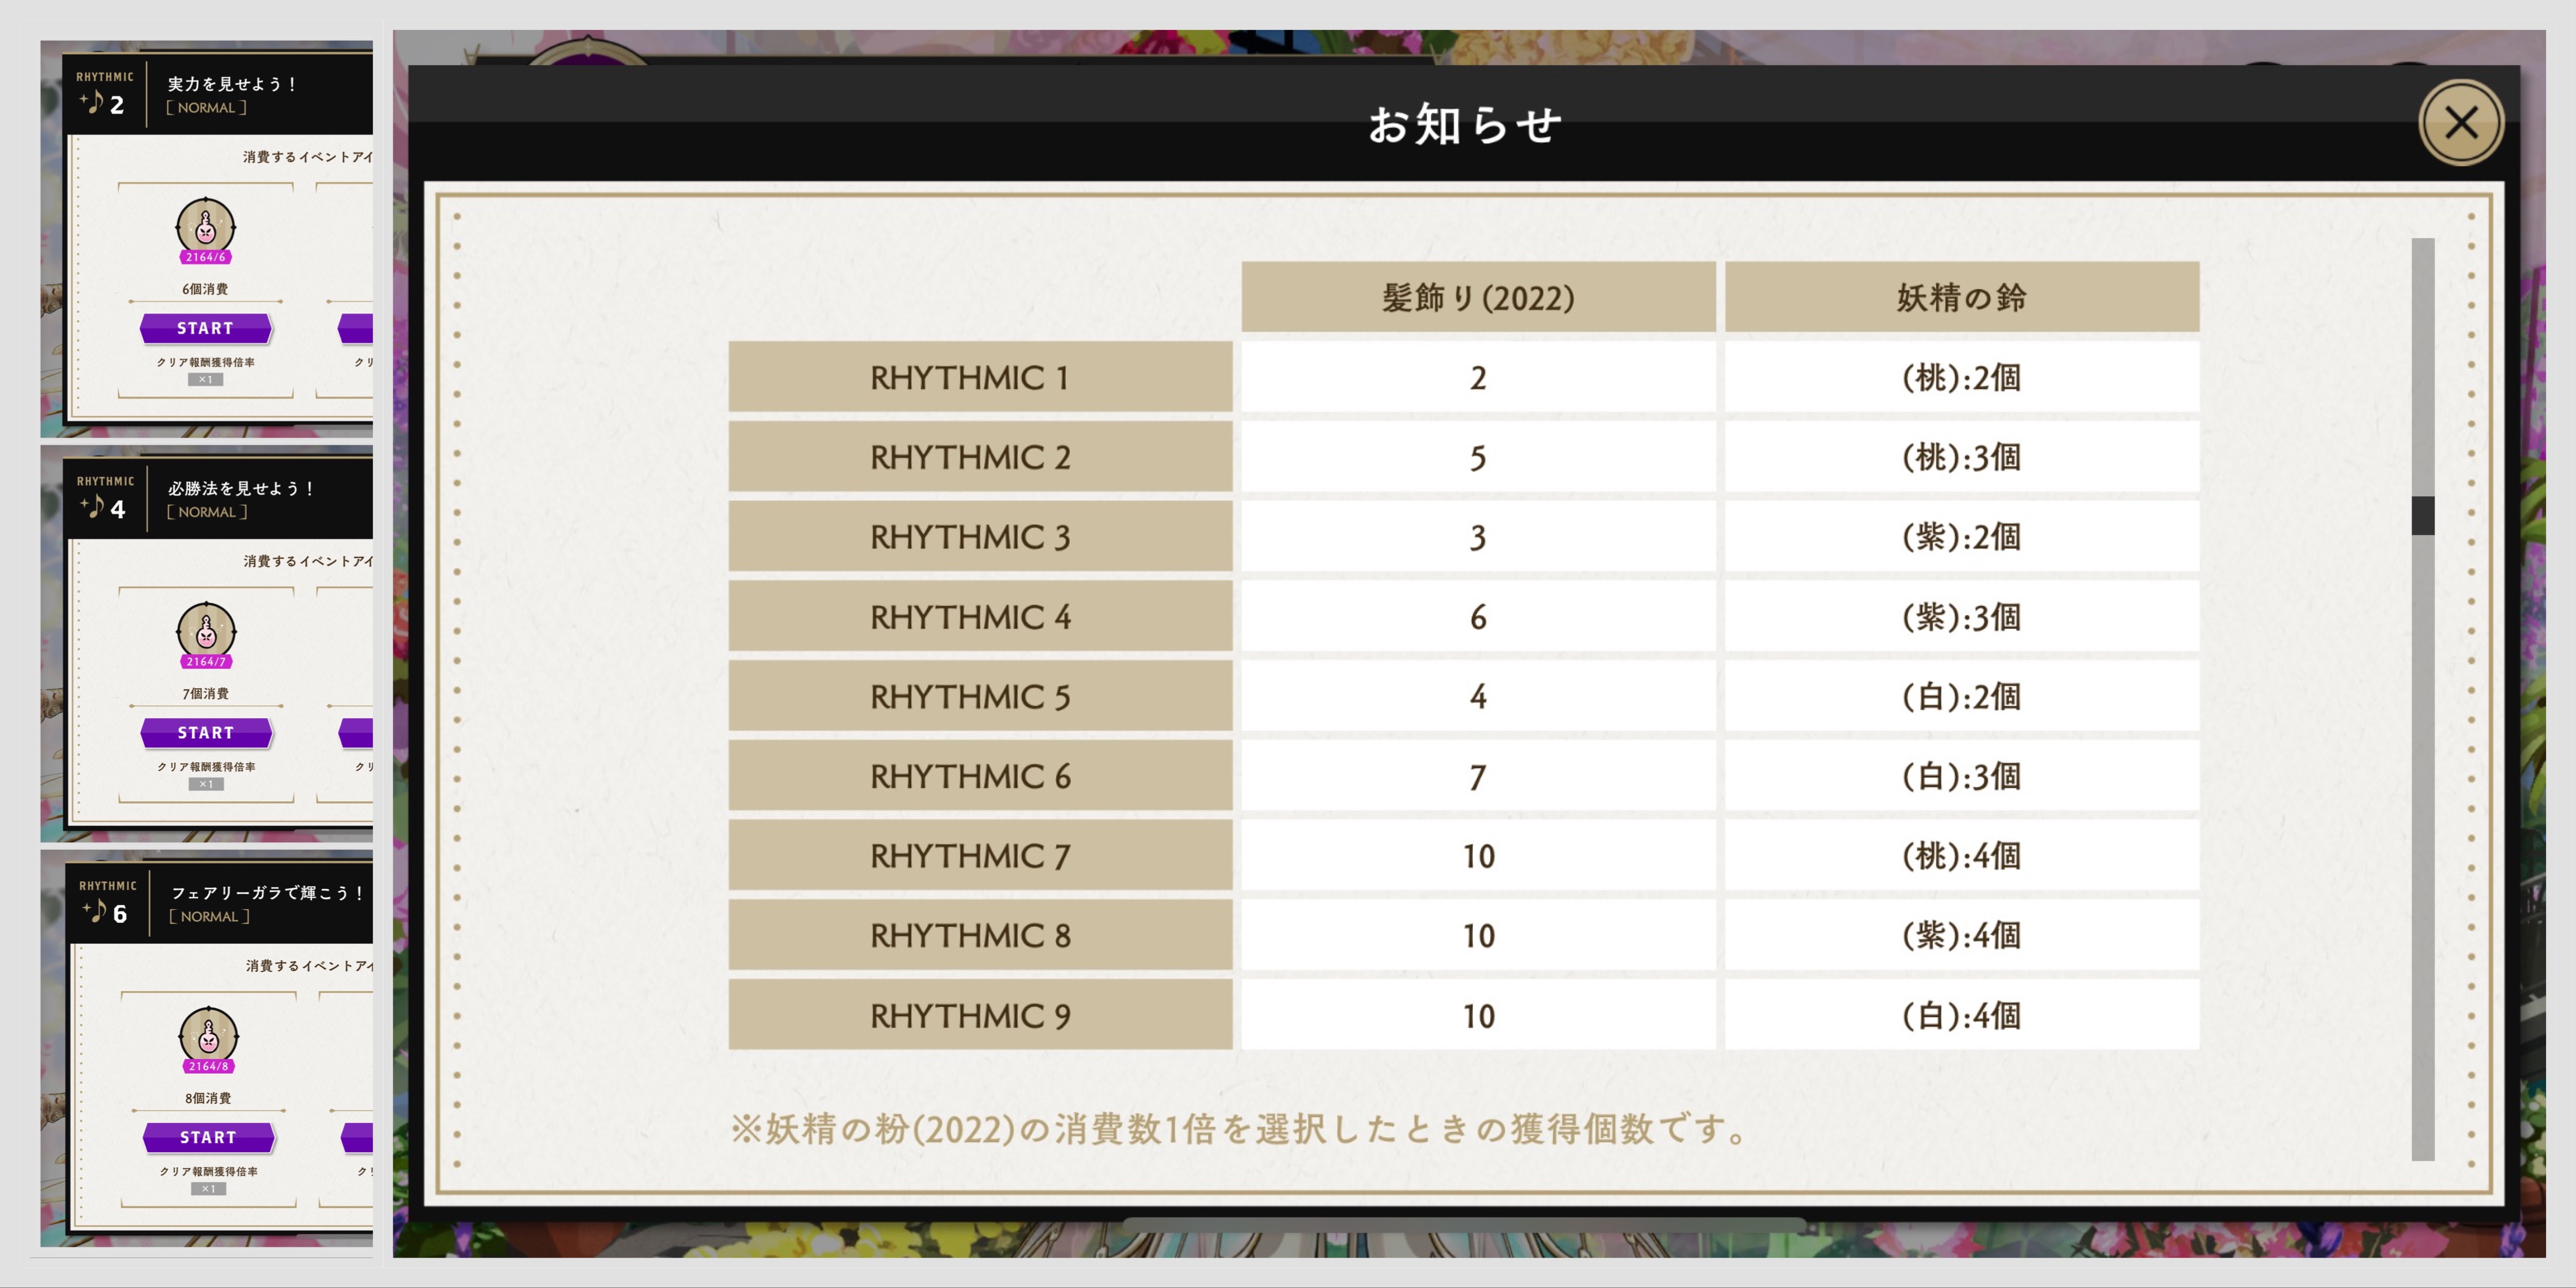2576x1288 pixels.
Task: Click the music note icon for RHYTHMIC 4
Action: tap(94, 506)
